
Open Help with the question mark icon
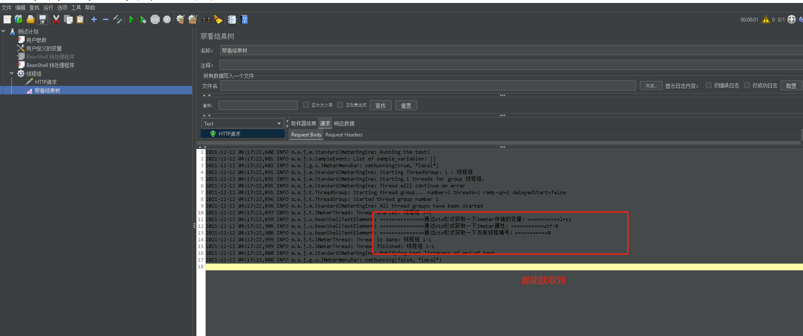coord(244,19)
